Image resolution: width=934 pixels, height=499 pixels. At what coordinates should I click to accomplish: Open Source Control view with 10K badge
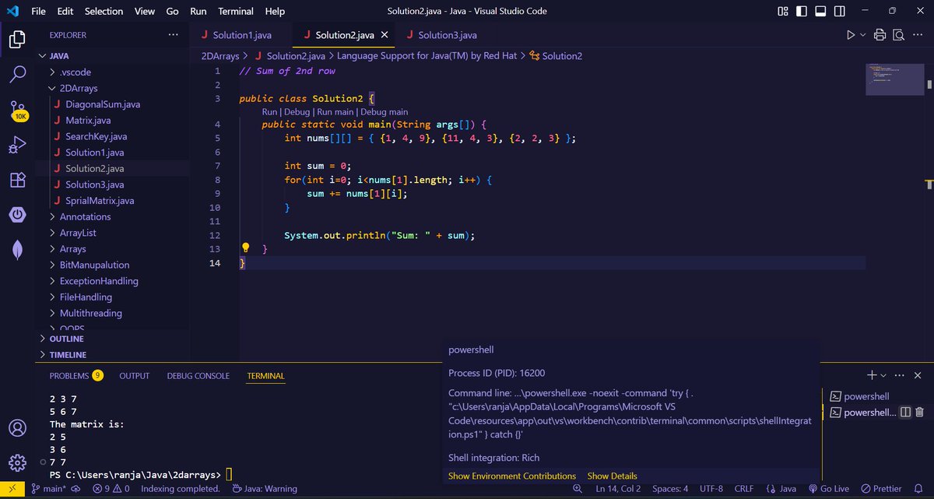[x=17, y=110]
